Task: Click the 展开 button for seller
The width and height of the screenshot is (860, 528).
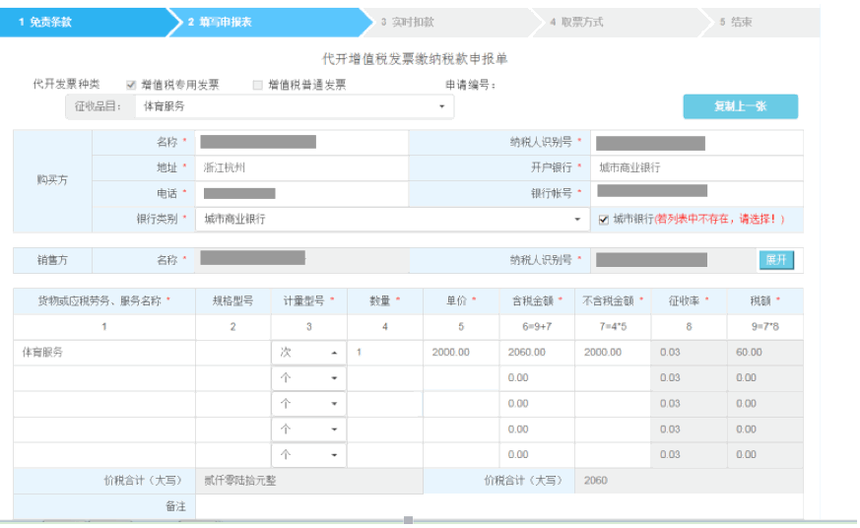Action: pyautogui.click(x=776, y=260)
